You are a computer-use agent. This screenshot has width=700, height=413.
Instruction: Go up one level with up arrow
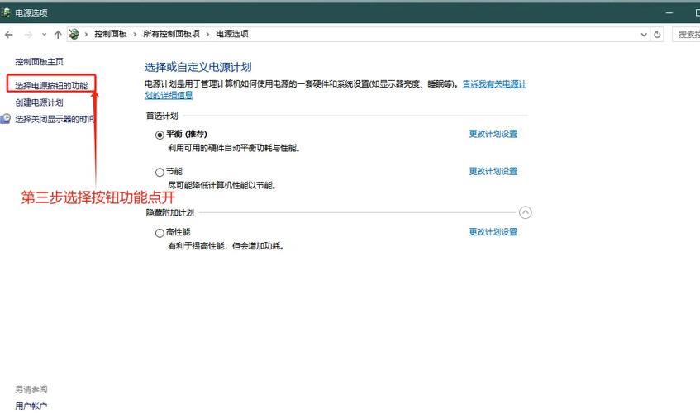pyautogui.click(x=58, y=35)
